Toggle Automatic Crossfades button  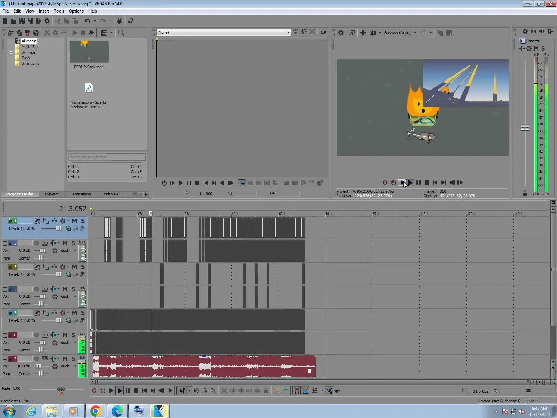(305, 391)
